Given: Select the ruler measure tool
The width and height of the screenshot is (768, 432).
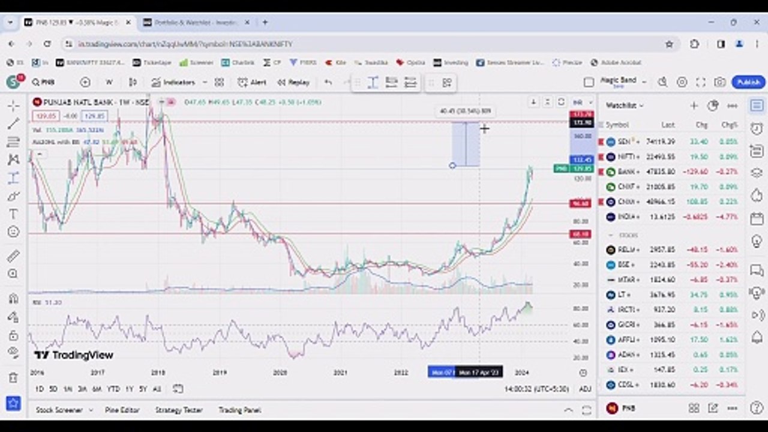Looking at the screenshot, I should coord(13,256).
